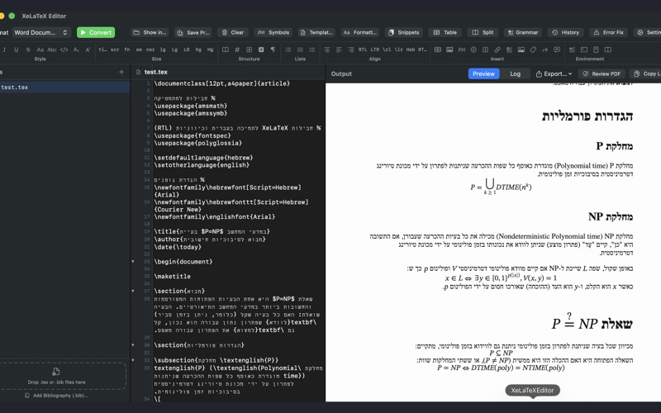
Task: Set text size to nor
Action: coord(150,50)
